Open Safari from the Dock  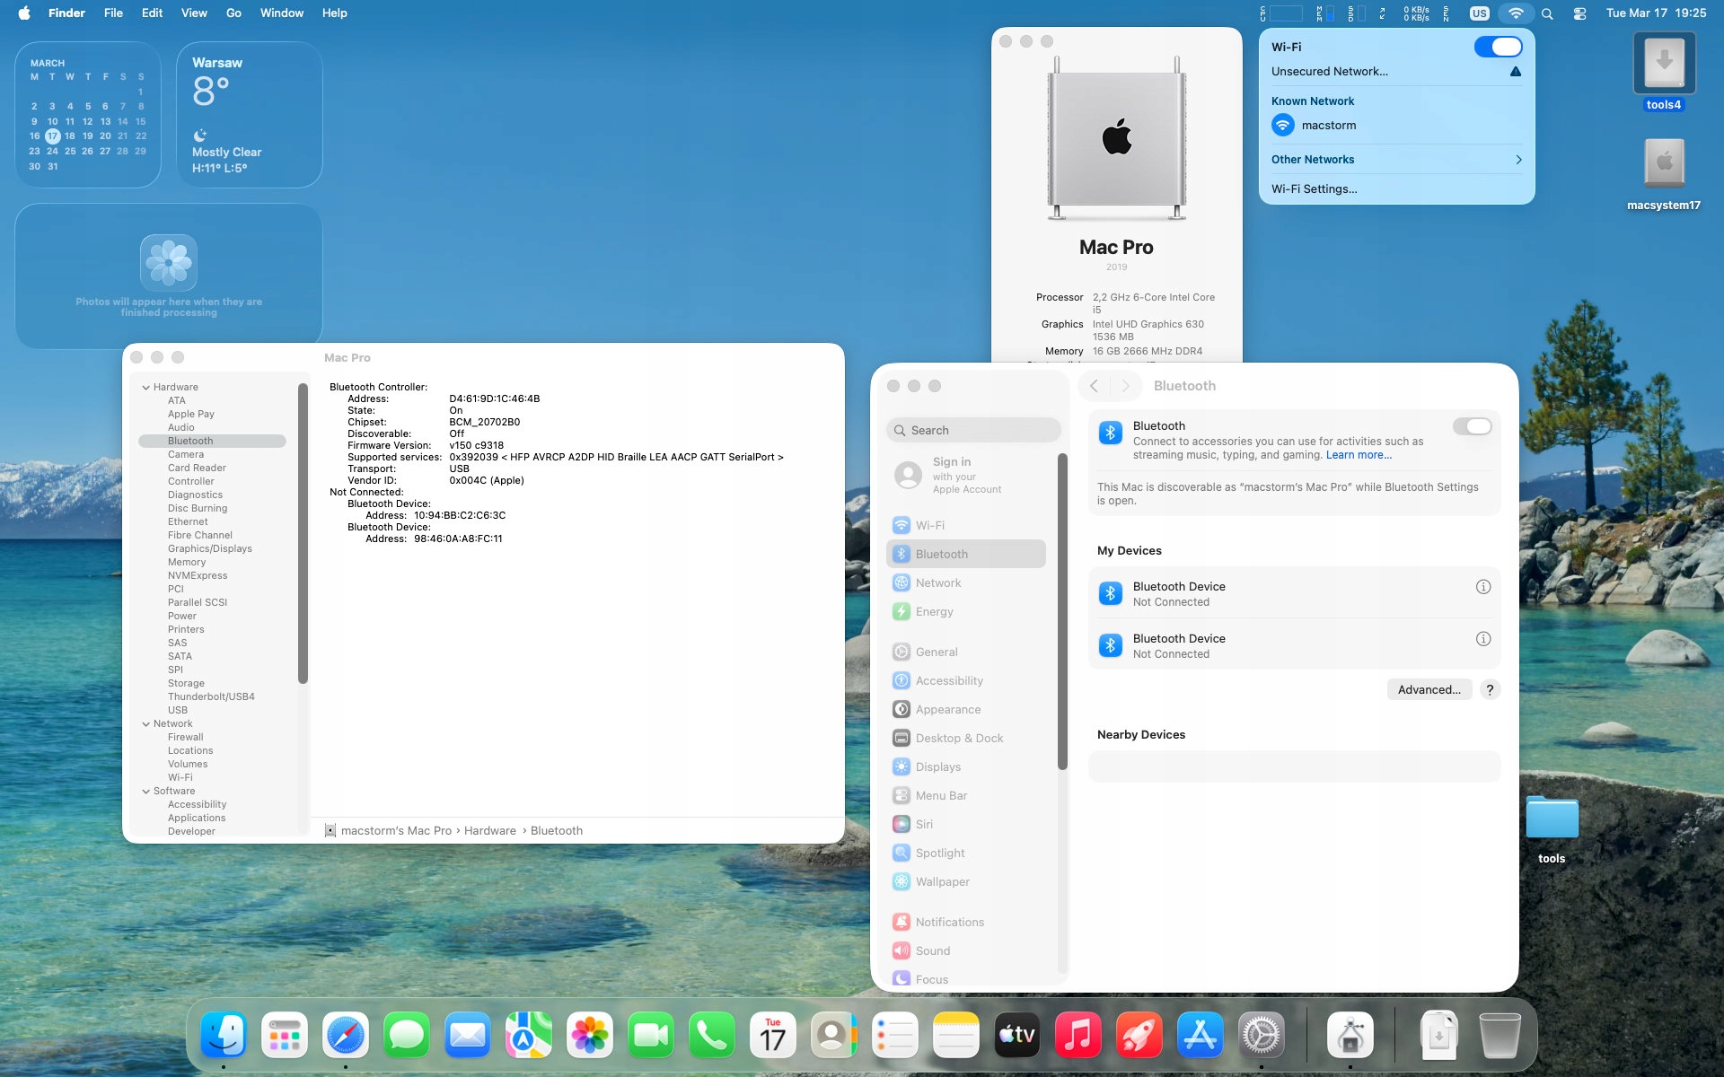pyautogui.click(x=346, y=1036)
